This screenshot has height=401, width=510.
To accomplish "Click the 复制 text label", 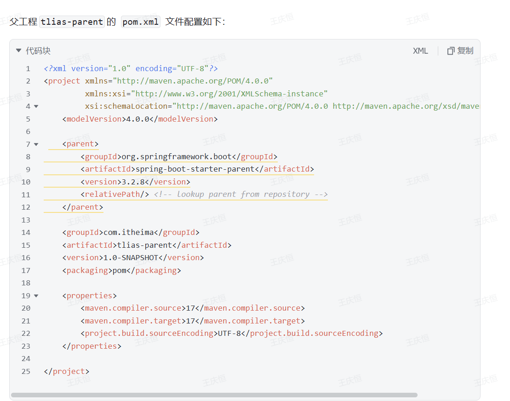I will click(465, 51).
